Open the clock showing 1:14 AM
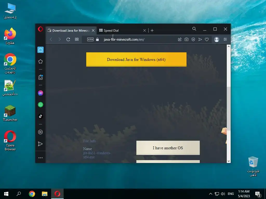The height and width of the screenshot is (199, 266). 244,194
